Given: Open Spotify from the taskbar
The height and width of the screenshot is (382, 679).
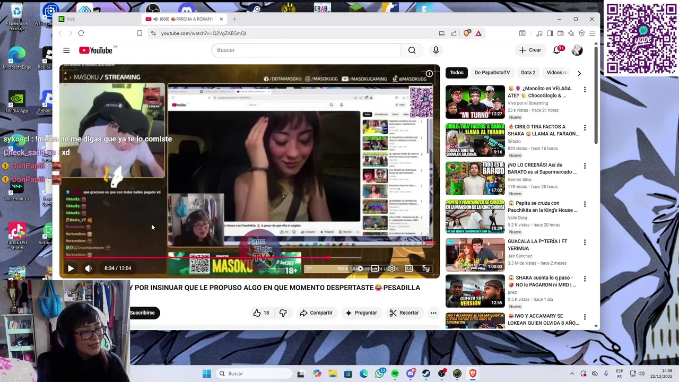Looking at the screenshot, I should pyautogui.click(x=395, y=374).
